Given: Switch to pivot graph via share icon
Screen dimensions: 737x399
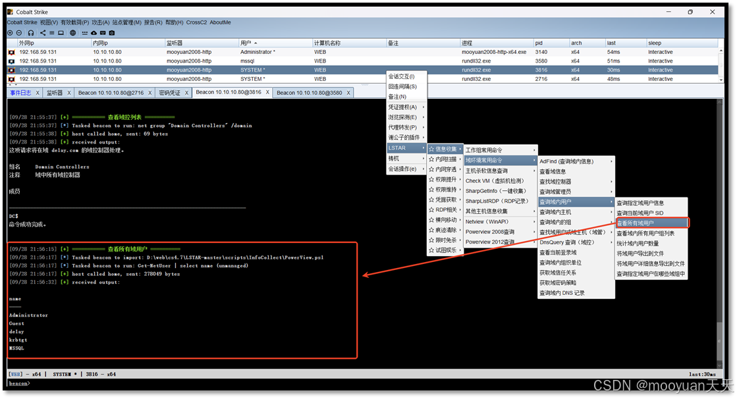Looking at the screenshot, I should [43, 33].
